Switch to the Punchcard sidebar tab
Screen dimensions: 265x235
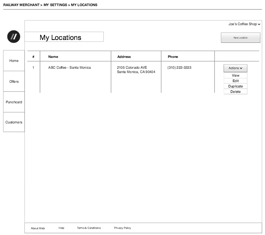coord(14,102)
